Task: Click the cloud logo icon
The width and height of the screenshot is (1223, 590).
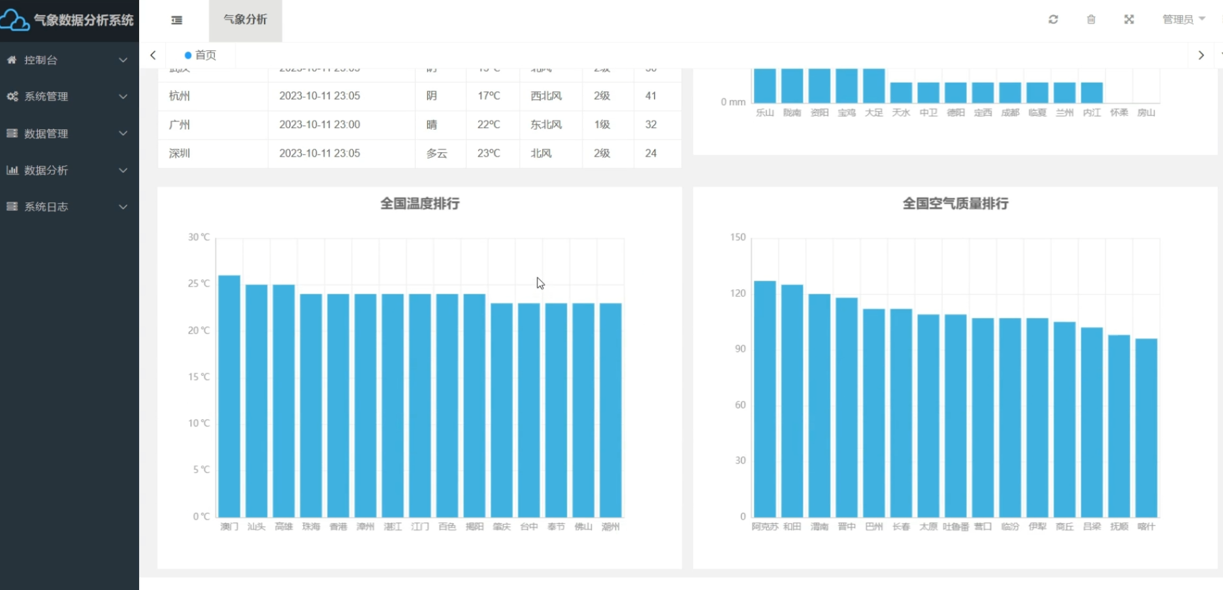Action: tap(14, 20)
